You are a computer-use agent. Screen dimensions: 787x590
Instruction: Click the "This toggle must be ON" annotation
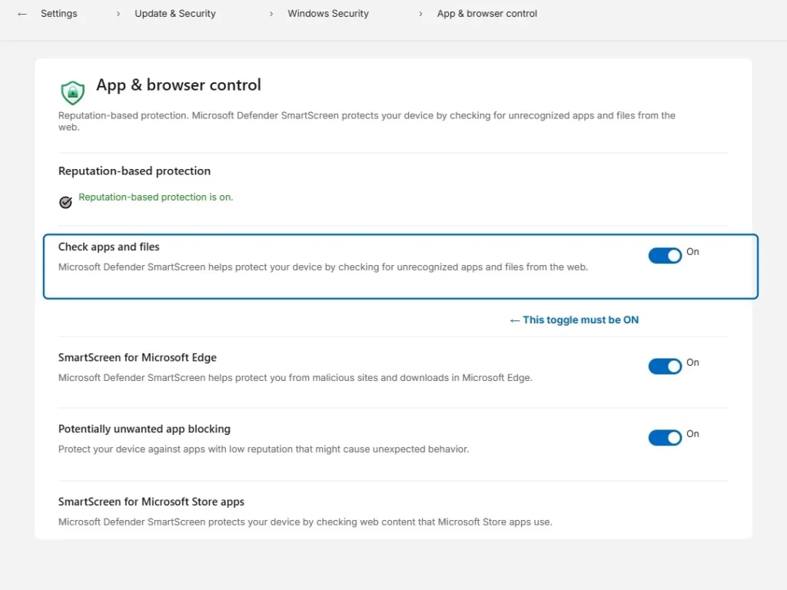(574, 320)
